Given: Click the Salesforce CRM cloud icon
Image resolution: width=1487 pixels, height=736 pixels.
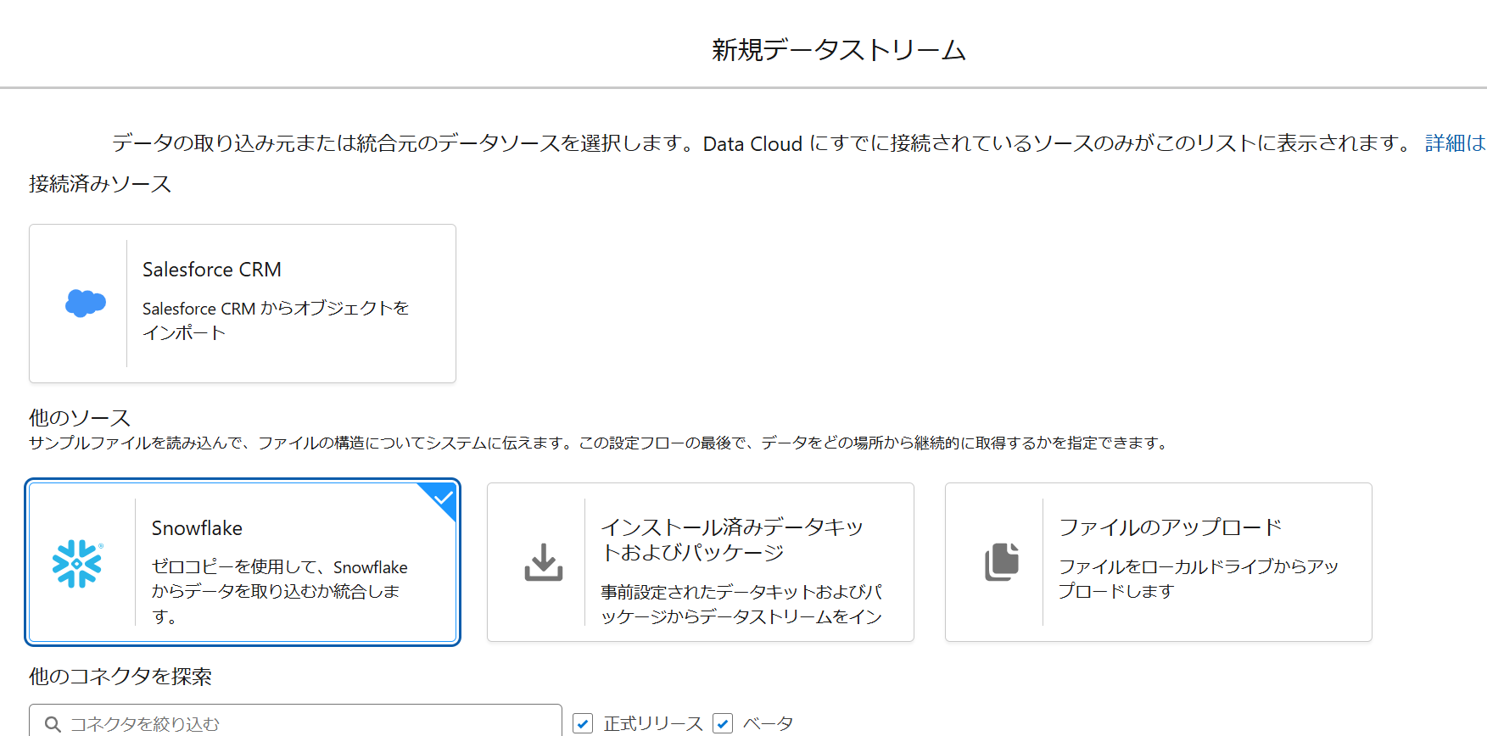Looking at the screenshot, I should 86,303.
